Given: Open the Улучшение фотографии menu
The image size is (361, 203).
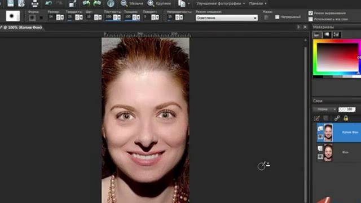Looking at the screenshot, I should pos(221,3).
